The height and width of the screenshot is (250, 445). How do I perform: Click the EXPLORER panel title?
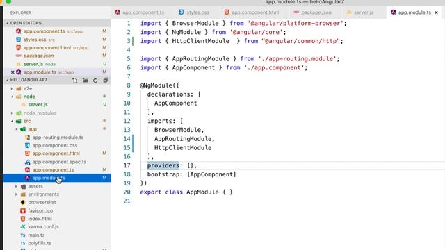[x=21, y=12]
